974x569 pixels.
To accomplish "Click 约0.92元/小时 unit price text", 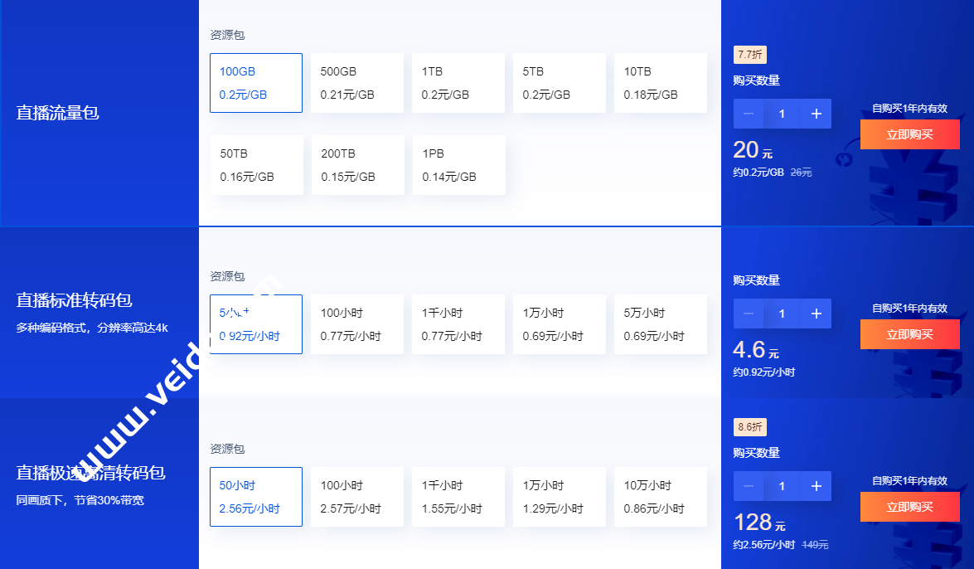I will tap(764, 372).
